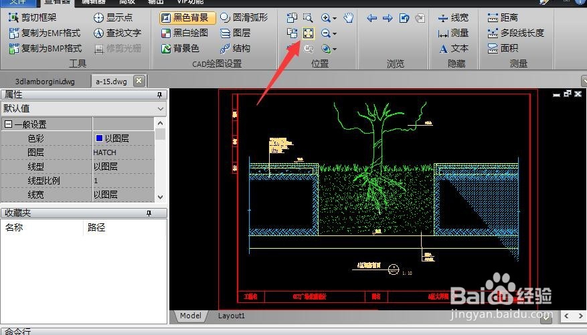587x335 pixels.
Task: Toggle the 圆滑弧形 smooth arcs option
Action: 244,17
